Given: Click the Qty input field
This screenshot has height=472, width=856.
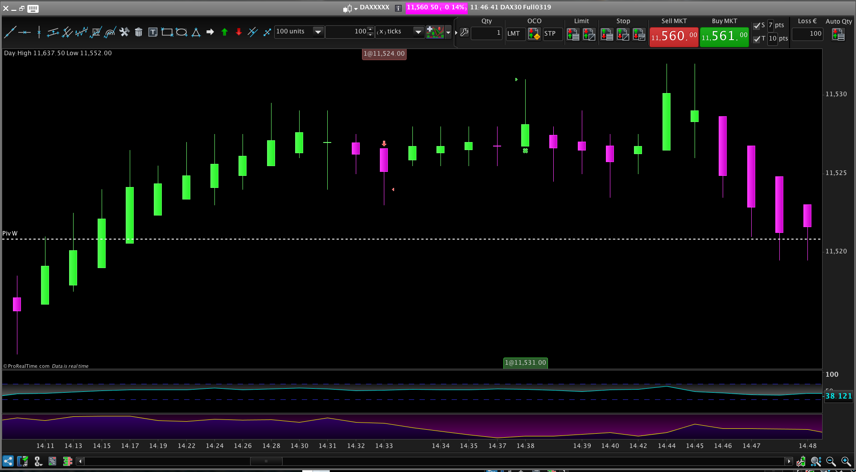Looking at the screenshot, I should tap(486, 33).
